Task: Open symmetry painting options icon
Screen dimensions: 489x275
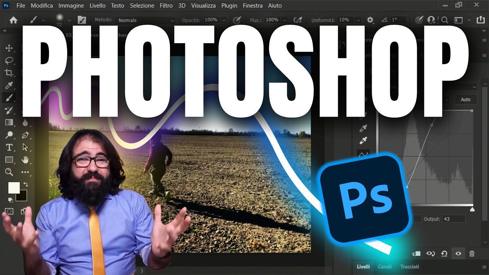Action: 432,20
